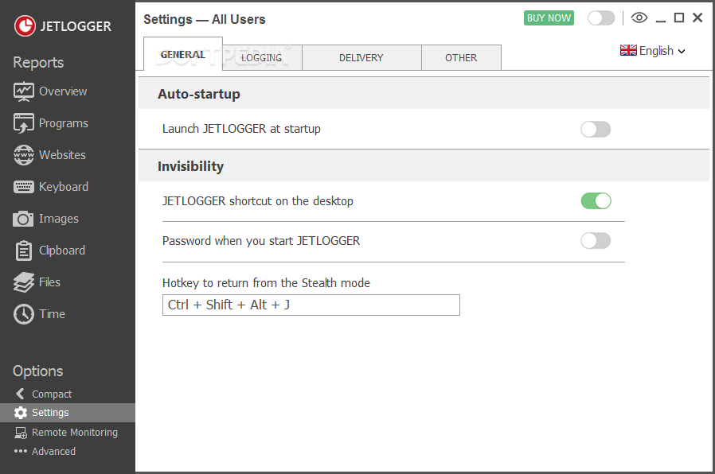Switch to the LOGGING tab
Image resolution: width=715 pixels, height=474 pixels.
coord(262,58)
